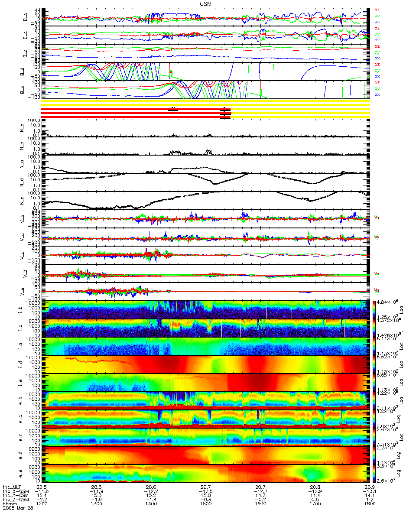Image resolution: width=403 pixels, height=520 pixels.
Task: Click the e_e electron spectrogram label
Action: pyautogui.click(x=20, y=473)
